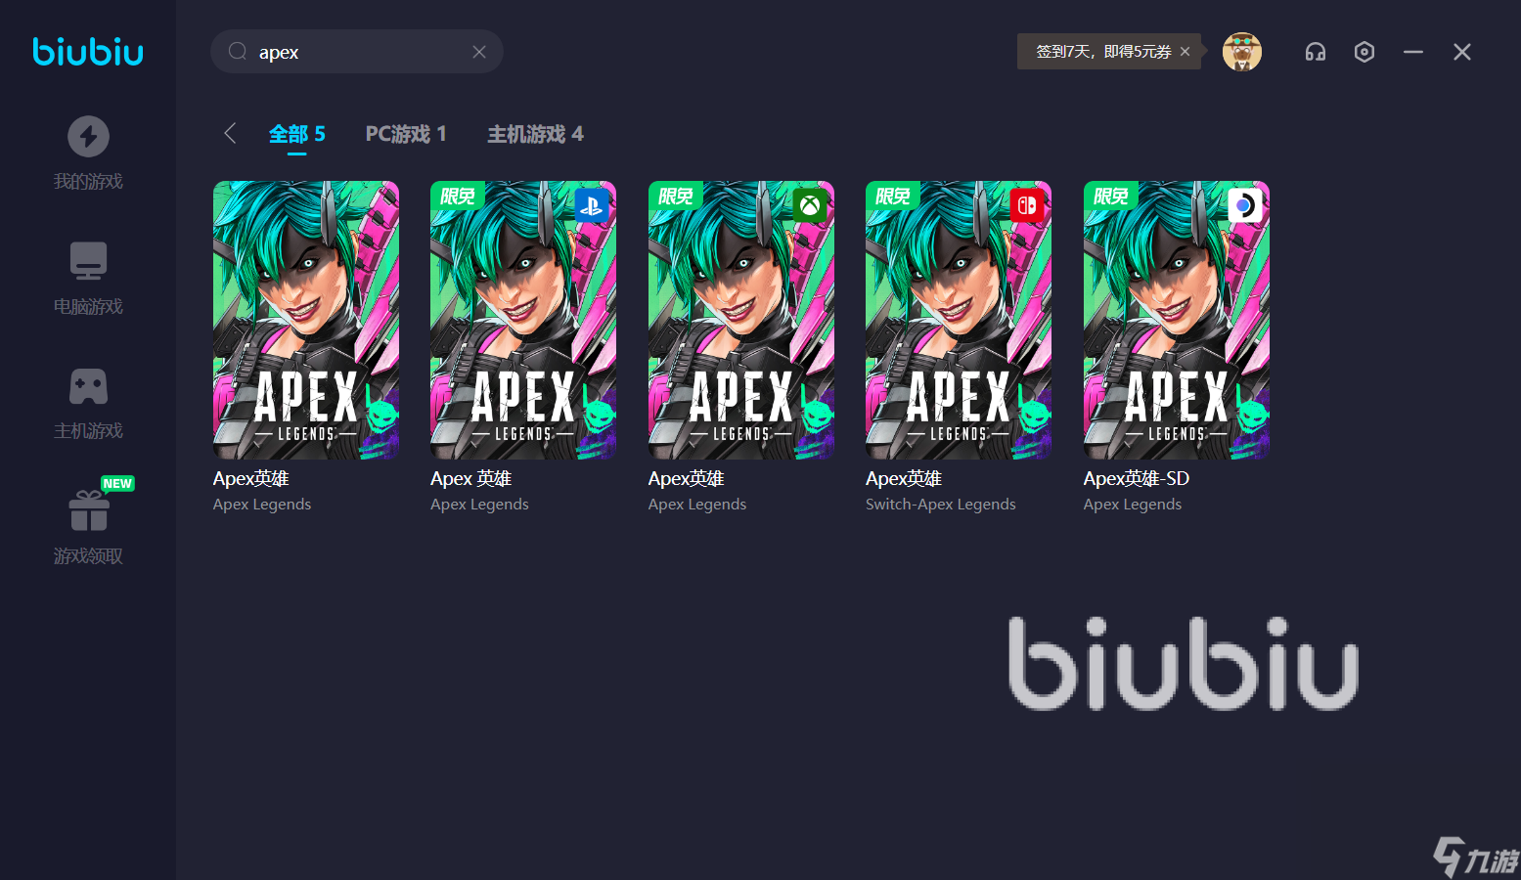
Task: Select the Switch-Apex Legends cover
Action: coord(959,320)
